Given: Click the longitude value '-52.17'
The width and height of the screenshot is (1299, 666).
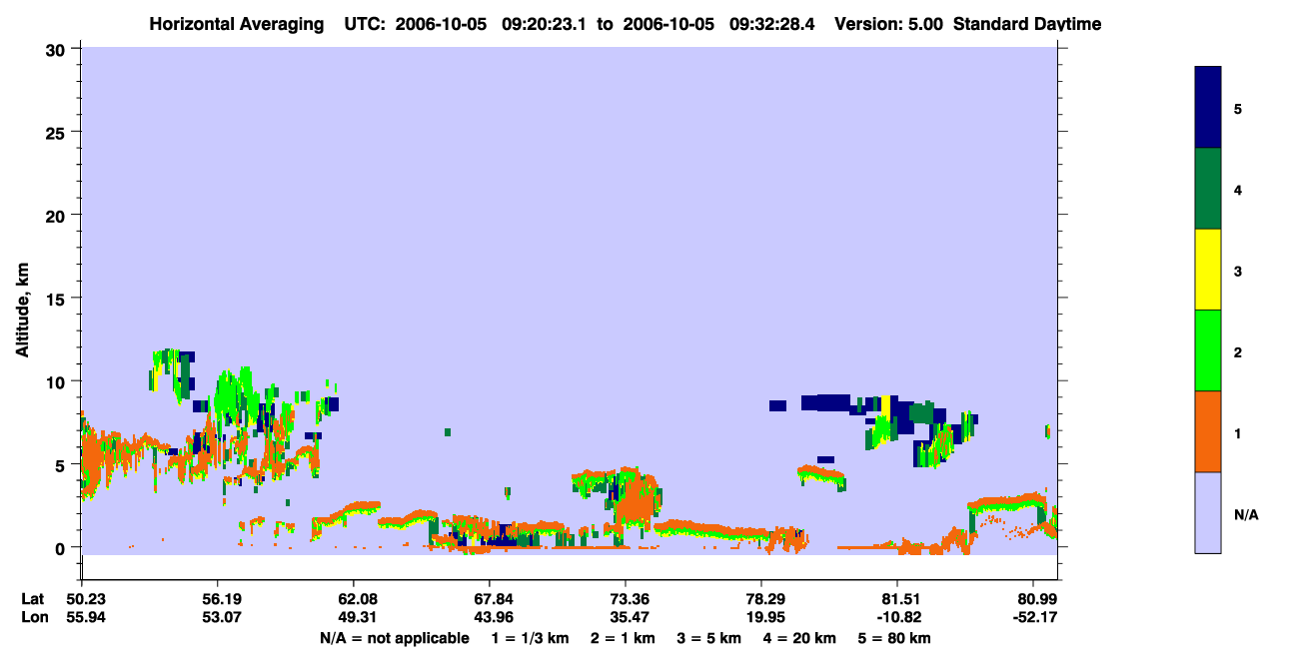Looking at the screenshot, I should coord(1034,617).
